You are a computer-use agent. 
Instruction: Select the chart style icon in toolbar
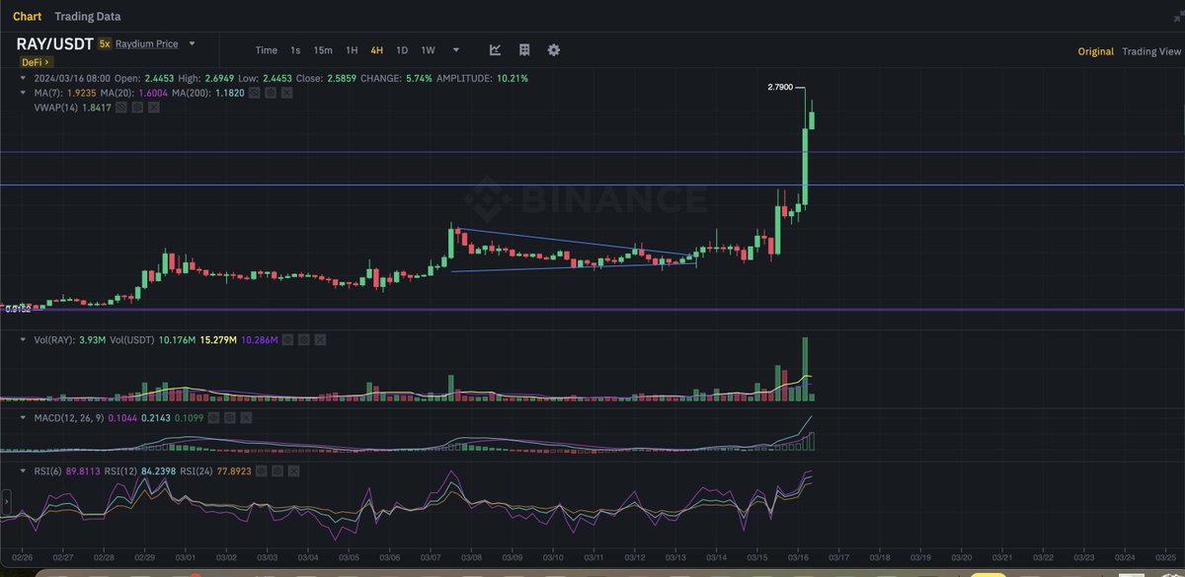pyautogui.click(x=496, y=50)
